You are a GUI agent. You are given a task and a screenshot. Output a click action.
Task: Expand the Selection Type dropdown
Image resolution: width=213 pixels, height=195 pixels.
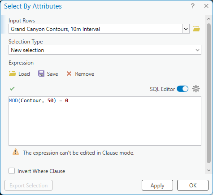[197, 50]
